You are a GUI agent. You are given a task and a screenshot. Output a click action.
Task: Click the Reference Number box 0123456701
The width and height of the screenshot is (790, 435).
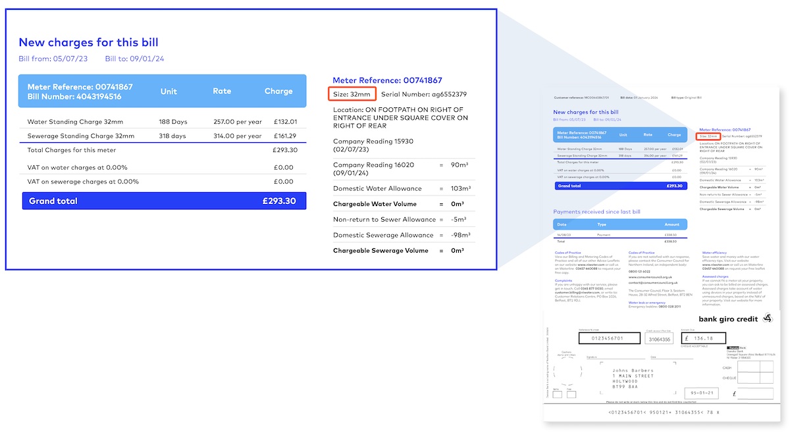tap(610, 338)
